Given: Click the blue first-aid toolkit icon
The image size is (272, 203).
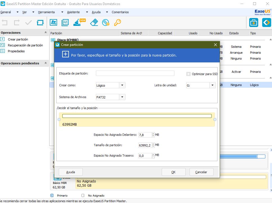Looking at the screenshot, I should point(254,22).
